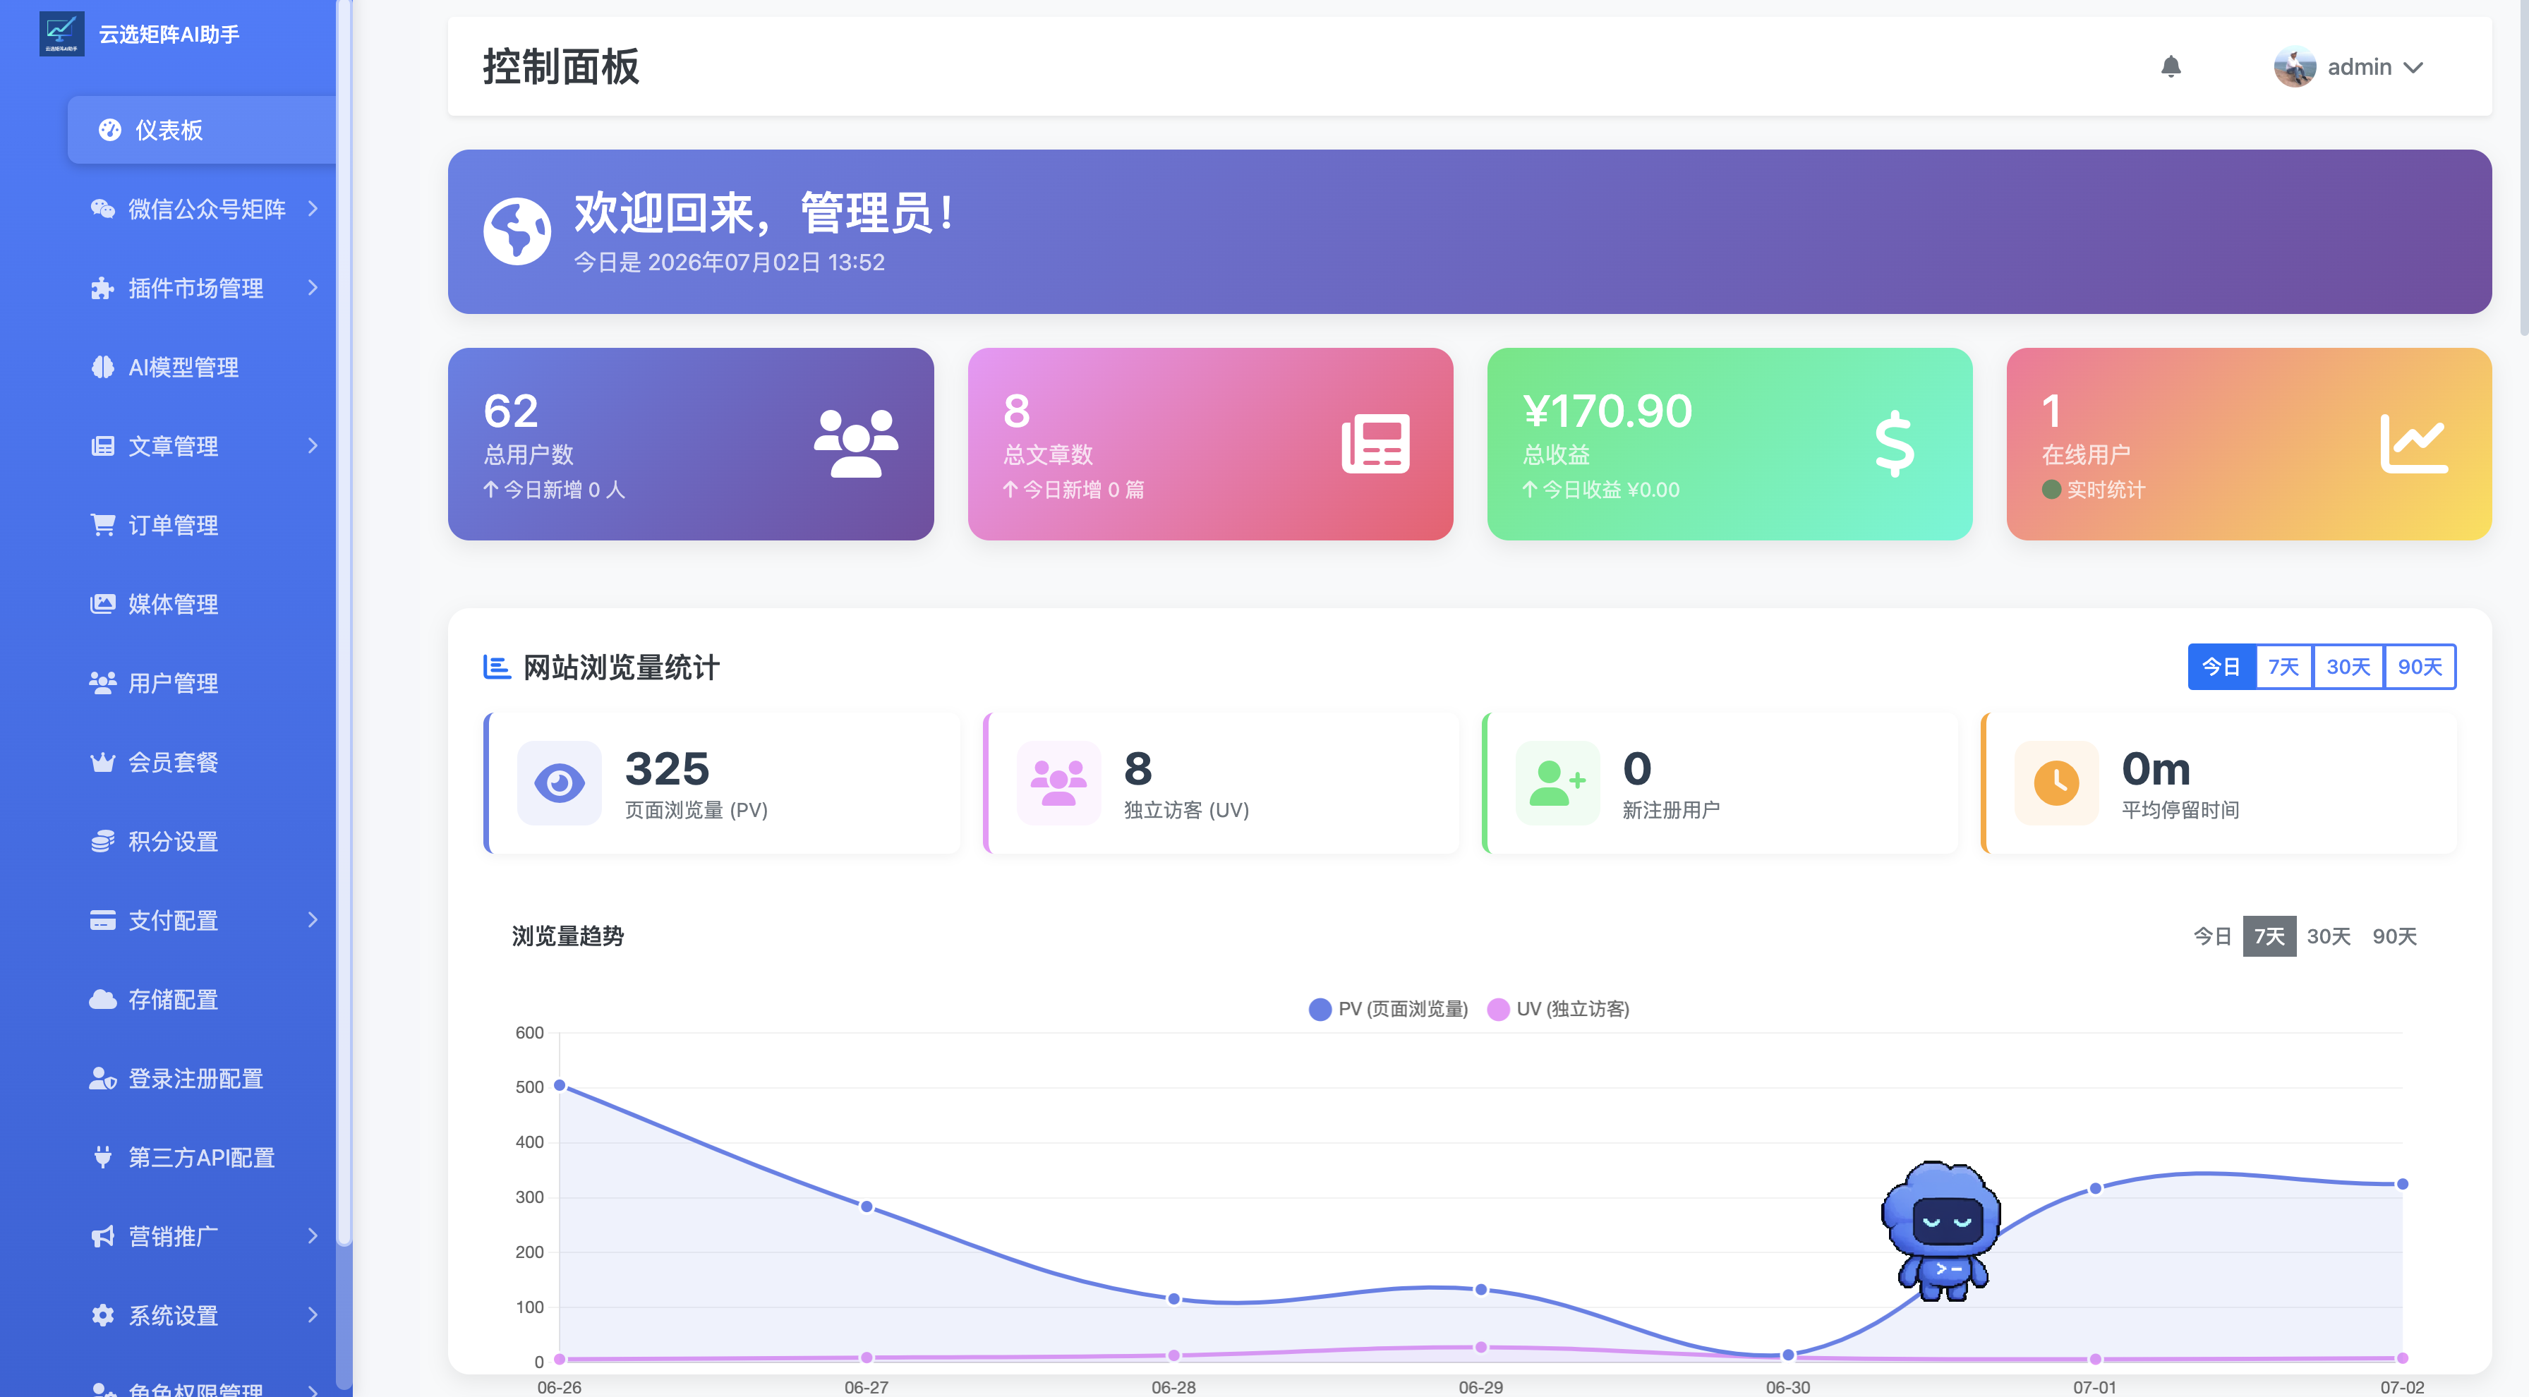Click the images icon for 媒体管理
The image size is (2529, 1397).
click(x=102, y=604)
